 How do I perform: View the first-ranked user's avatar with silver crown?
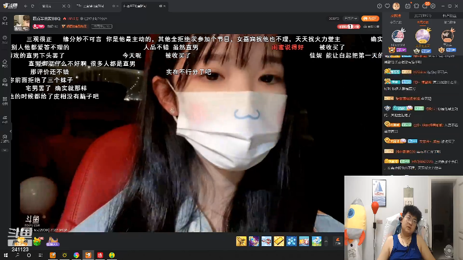(x=398, y=36)
